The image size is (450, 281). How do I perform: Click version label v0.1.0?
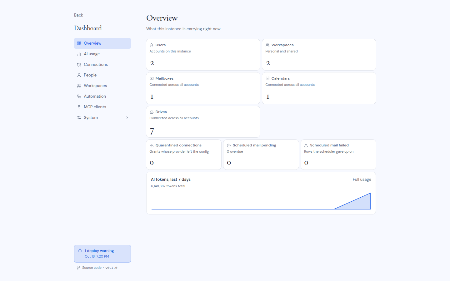(x=111, y=268)
